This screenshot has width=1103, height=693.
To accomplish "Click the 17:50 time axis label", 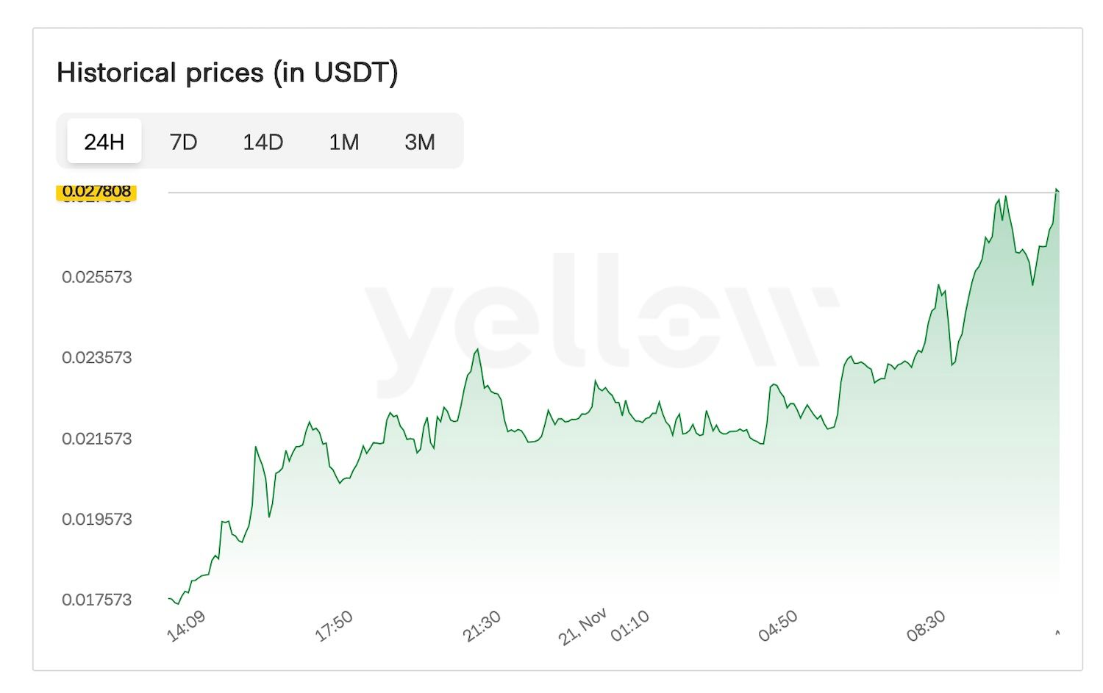I will click(334, 627).
